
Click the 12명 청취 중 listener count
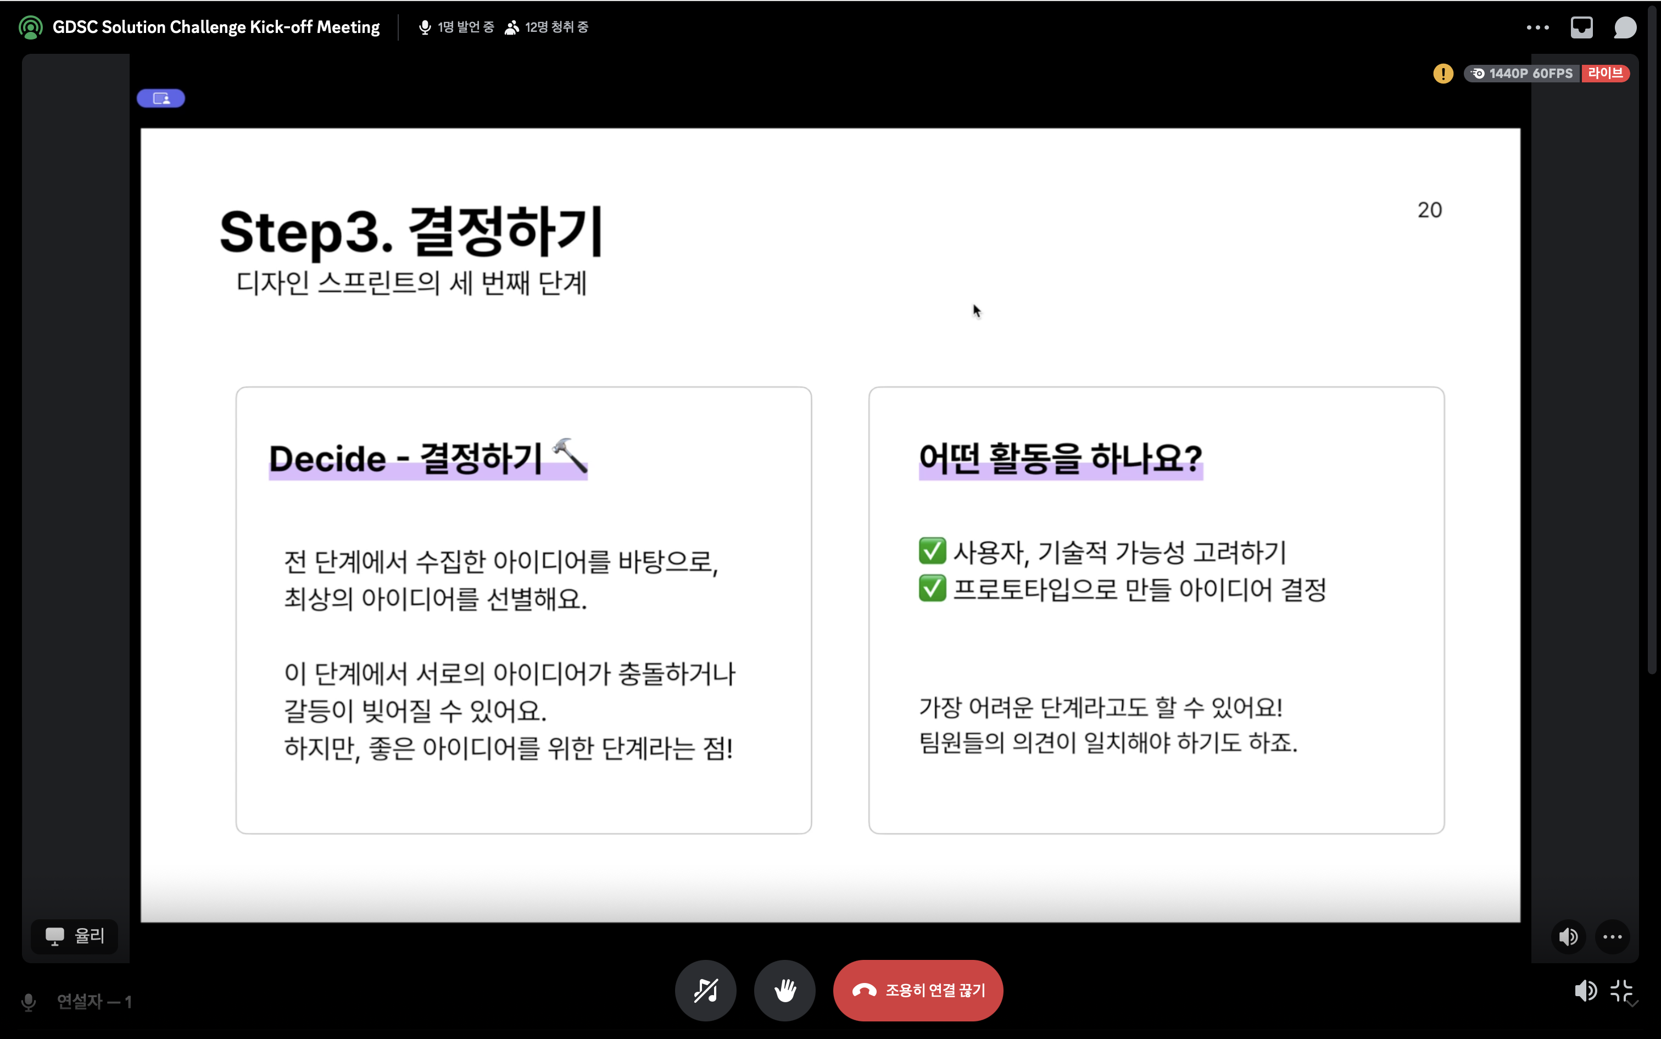point(547,27)
